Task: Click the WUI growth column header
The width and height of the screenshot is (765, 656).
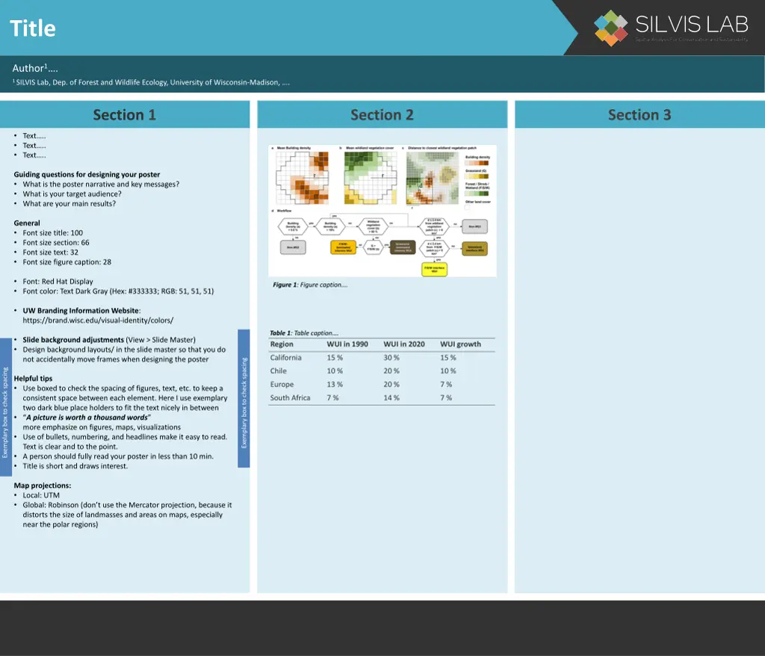Action: coord(460,344)
